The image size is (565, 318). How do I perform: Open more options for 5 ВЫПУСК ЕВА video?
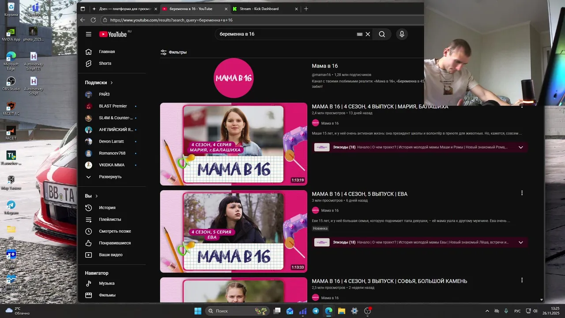pyautogui.click(x=522, y=193)
